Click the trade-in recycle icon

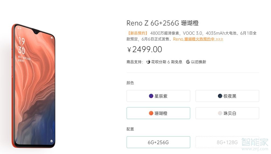[188, 62]
